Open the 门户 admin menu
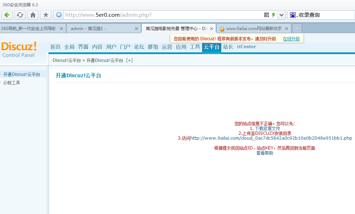This screenshot has width=355, height=214. coord(125,47)
